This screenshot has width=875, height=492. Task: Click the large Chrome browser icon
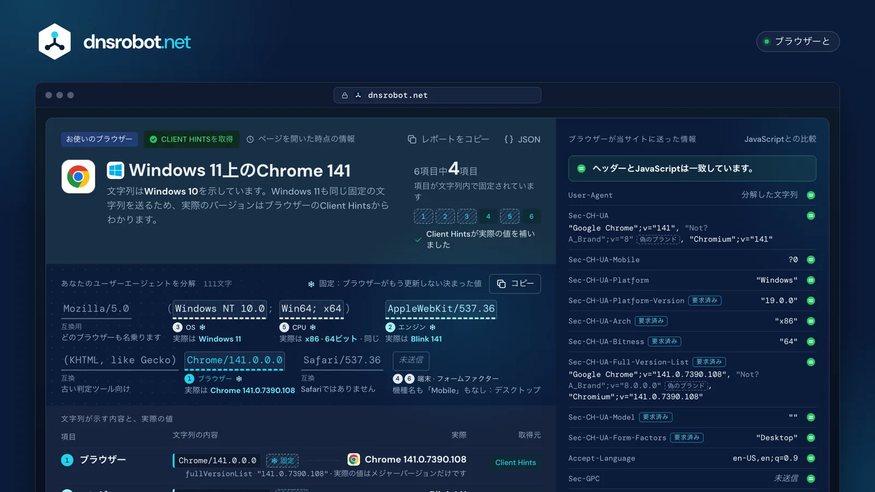tap(78, 177)
